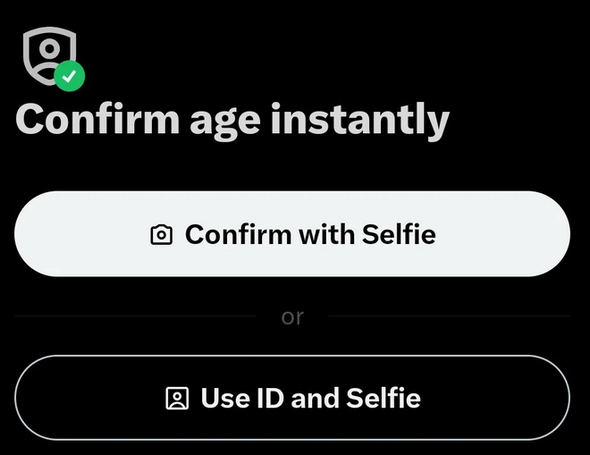This screenshot has width=590, height=455.
Task: Click the 'Use ID and Selfie' label text
Action: [x=311, y=398]
